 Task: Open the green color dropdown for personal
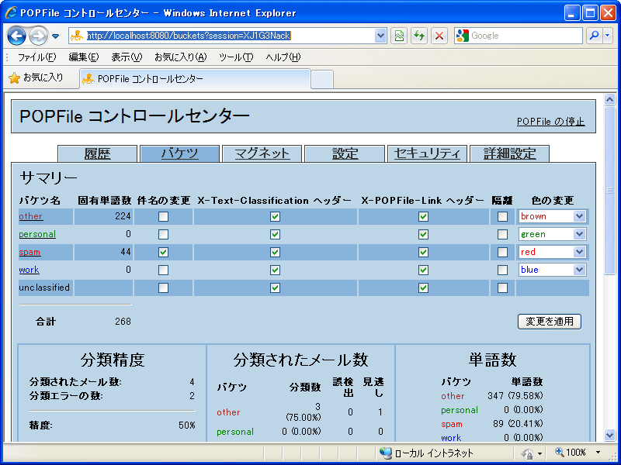click(x=552, y=234)
